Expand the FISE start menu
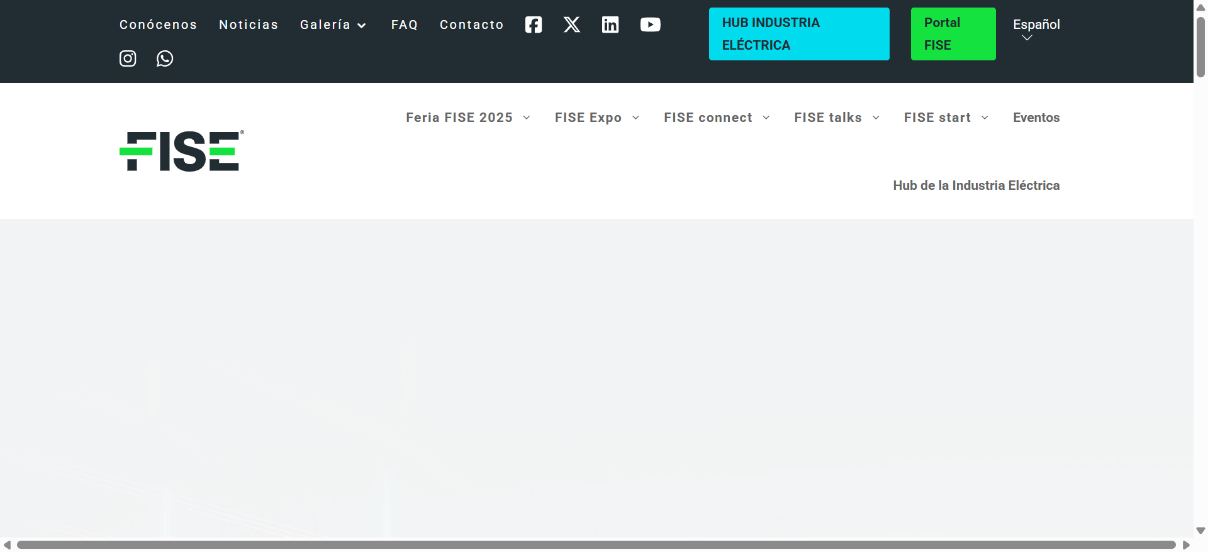 946,118
